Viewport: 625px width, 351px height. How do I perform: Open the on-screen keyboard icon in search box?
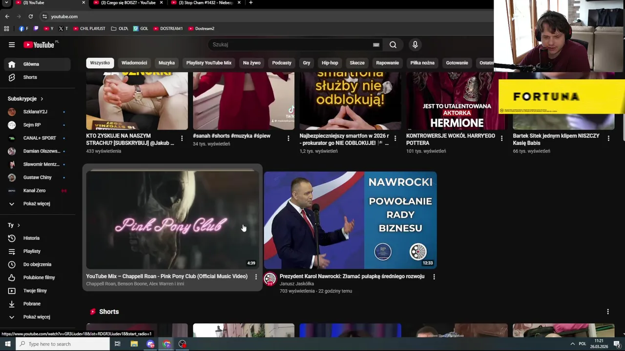click(x=376, y=45)
